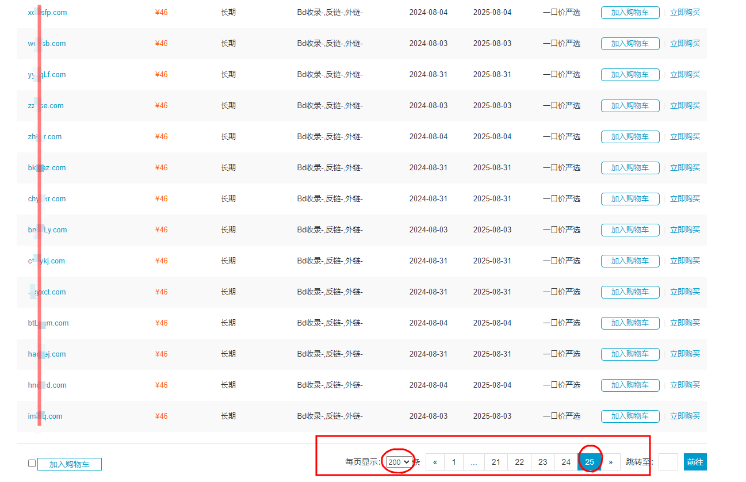This screenshot has height=482, width=746.
Task: Click 立即购买 for the yxct.com domain
Action: point(685,292)
